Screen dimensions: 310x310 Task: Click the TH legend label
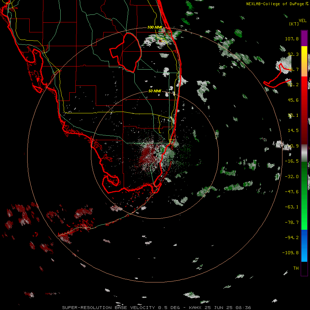(x=296, y=268)
